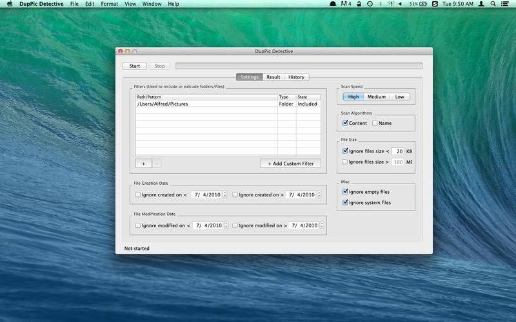
Task: Click the Type column header
Action: click(286, 97)
